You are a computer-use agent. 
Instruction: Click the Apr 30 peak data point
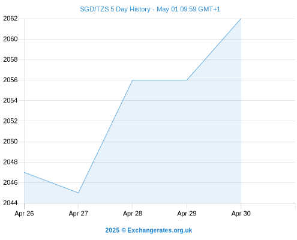[241, 19]
